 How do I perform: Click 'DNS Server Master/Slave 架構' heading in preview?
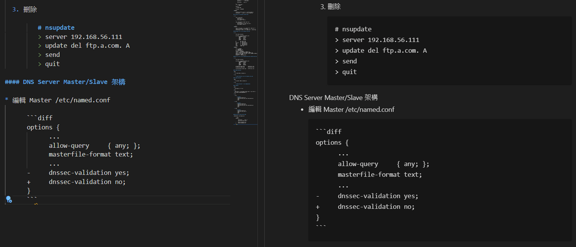click(333, 98)
